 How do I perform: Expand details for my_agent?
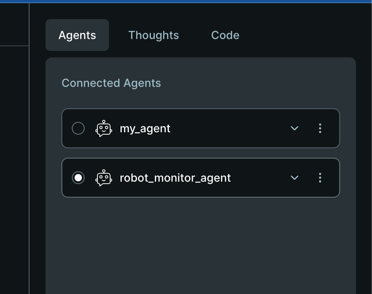(295, 128)
